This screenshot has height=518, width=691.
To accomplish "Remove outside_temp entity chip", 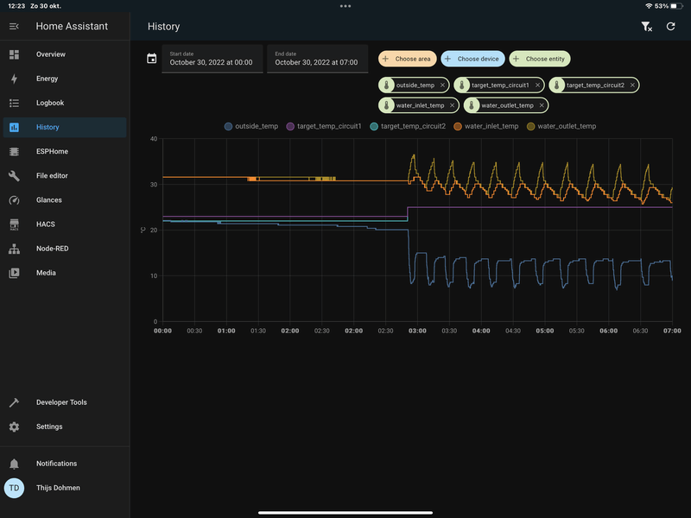I will click(442, 85).
